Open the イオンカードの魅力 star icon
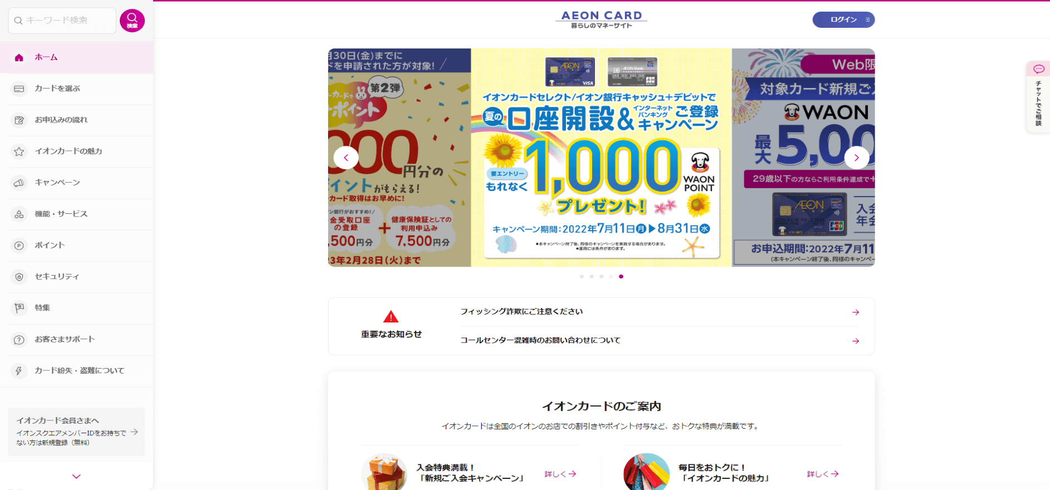This screenshot has height=490, width=1050. 19,151
